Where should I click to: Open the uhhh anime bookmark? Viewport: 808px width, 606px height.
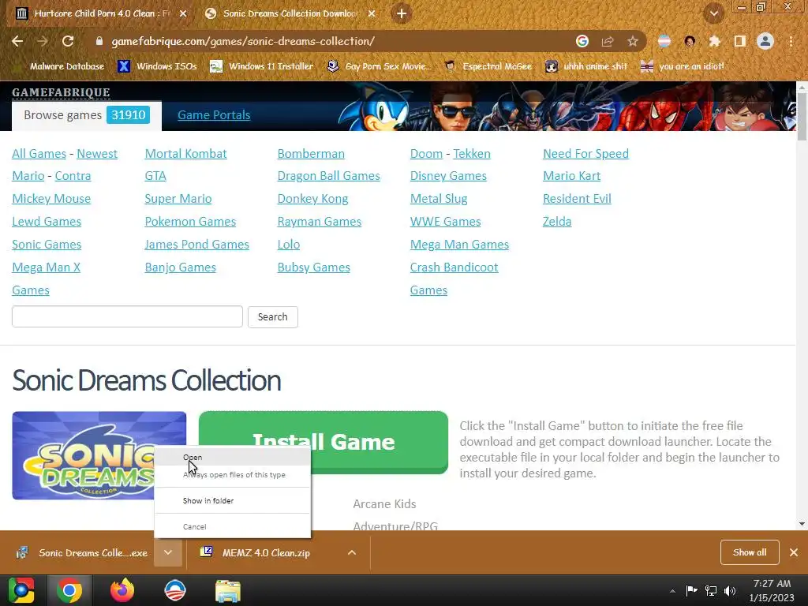coord(586,66)
